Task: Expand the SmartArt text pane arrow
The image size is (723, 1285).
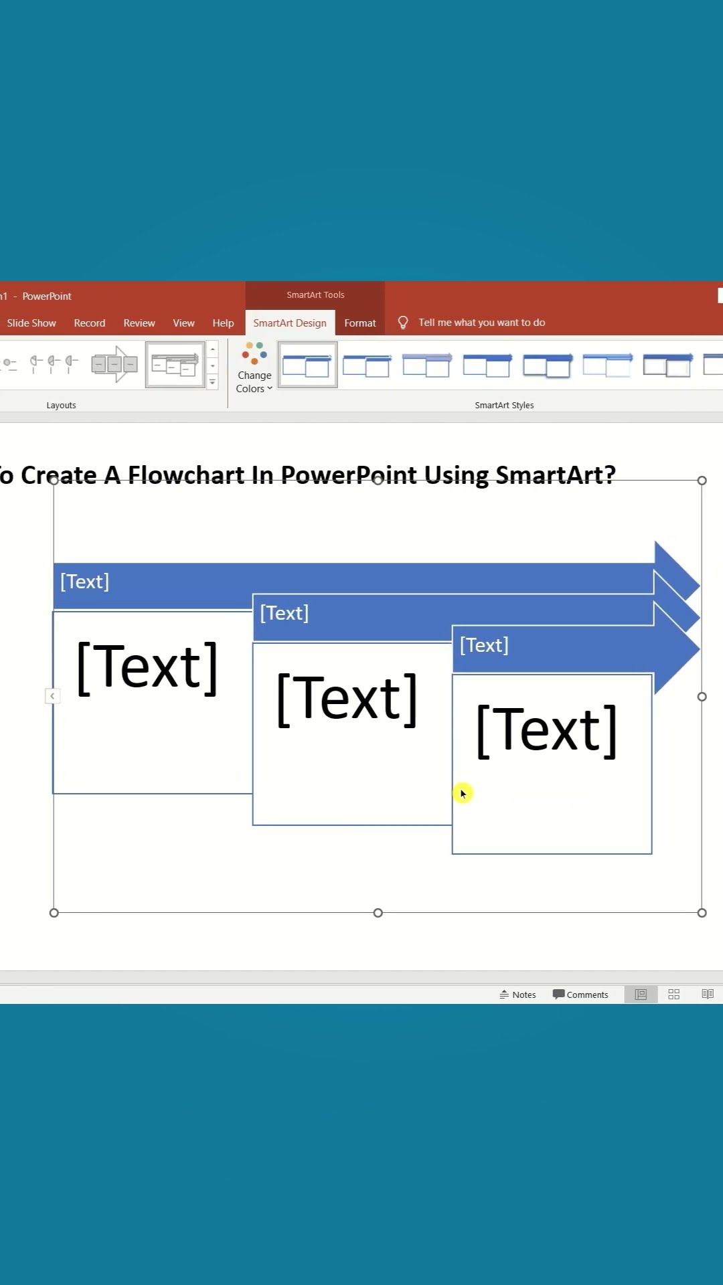Action: click(x=52, y=696)
